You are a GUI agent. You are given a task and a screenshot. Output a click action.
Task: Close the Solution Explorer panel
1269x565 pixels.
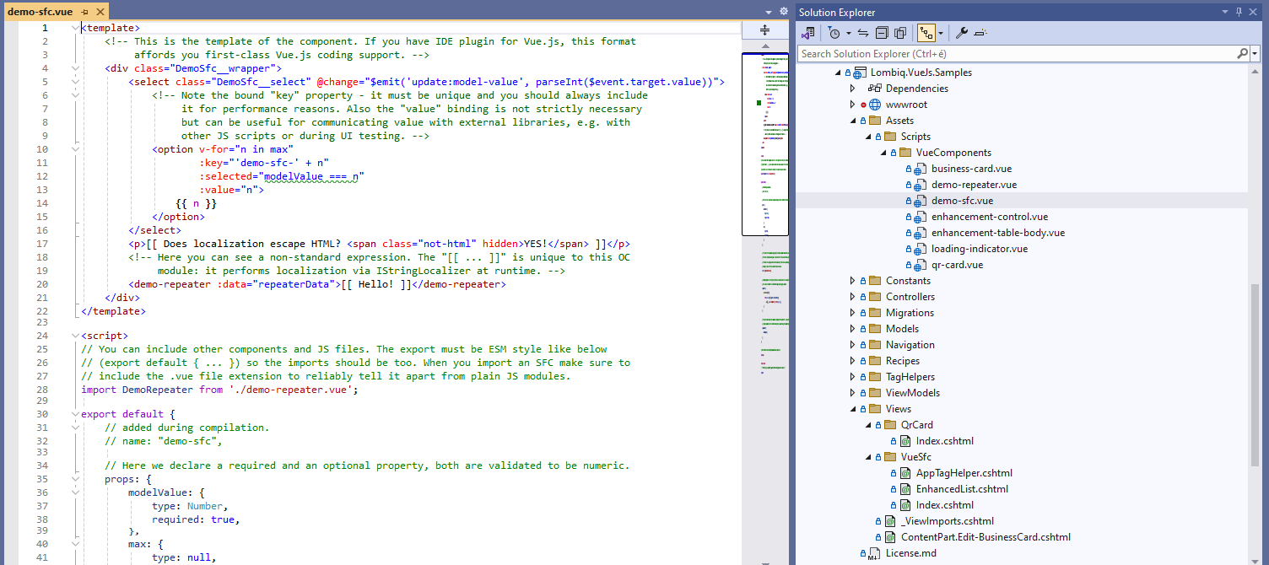point(1255,12)
